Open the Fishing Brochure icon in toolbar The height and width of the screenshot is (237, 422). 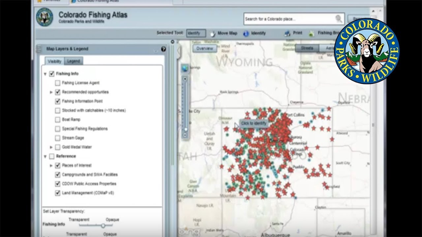[312, 33]
